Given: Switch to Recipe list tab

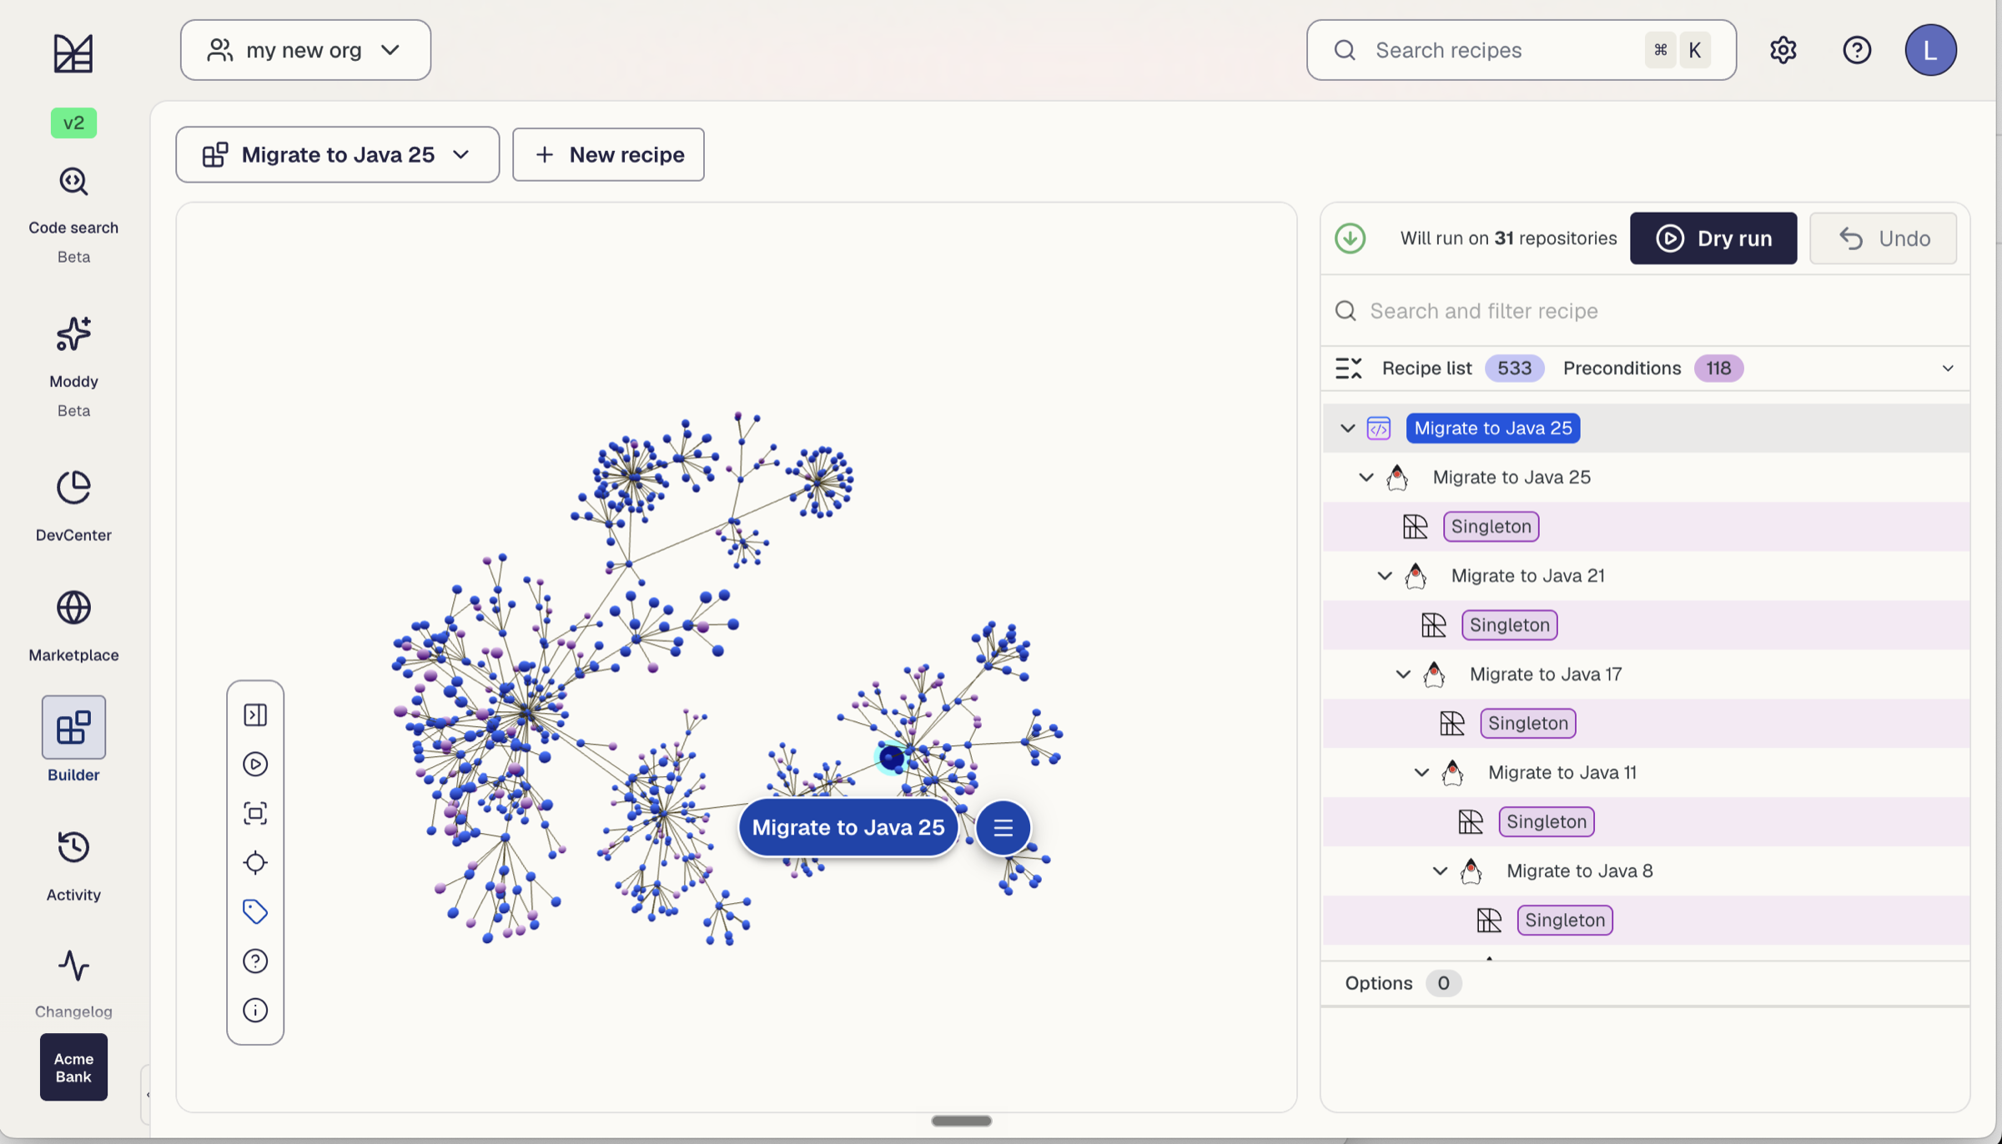Looking at the screenshot, I should click(1462, 368).
